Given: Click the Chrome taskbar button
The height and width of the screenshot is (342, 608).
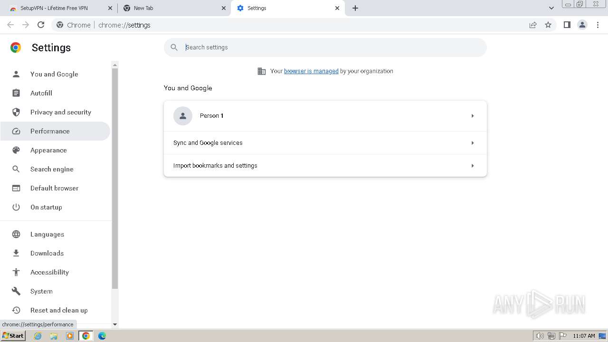Looking at the screenshot, I should [85, 336].
